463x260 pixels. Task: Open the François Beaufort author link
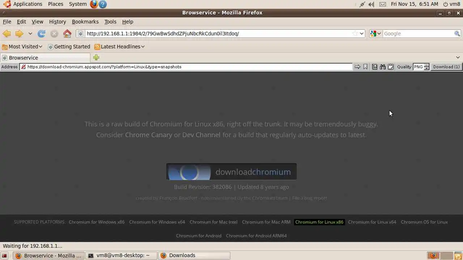[178, 198]
